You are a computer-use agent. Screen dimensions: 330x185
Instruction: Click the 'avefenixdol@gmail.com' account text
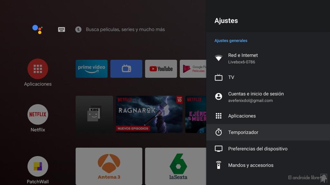coord(250,101)
